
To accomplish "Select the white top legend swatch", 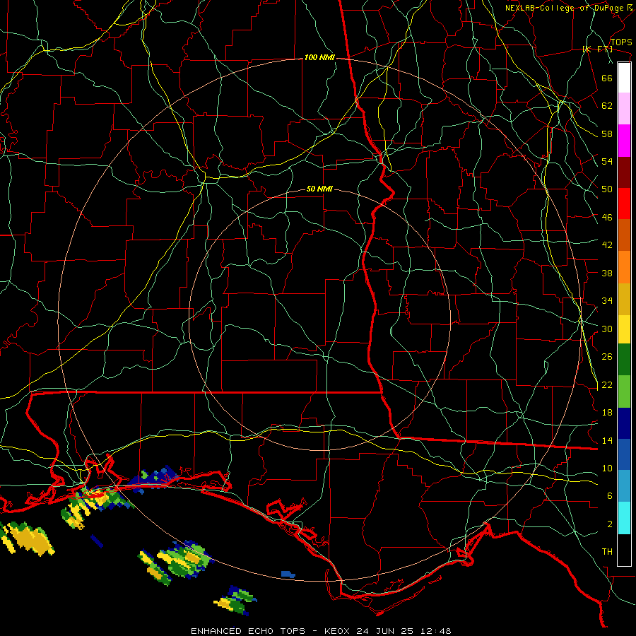I will tap(624, 78).
